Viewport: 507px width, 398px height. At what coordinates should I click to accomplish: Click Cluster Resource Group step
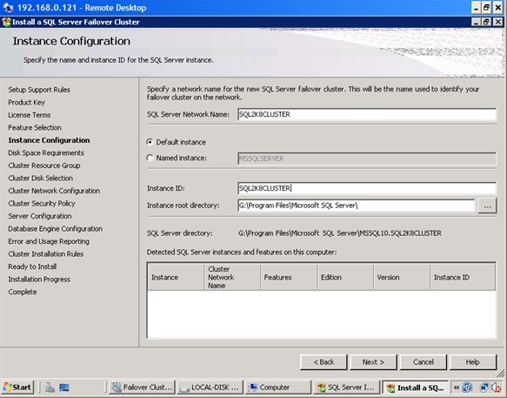(x=44, y=165)
